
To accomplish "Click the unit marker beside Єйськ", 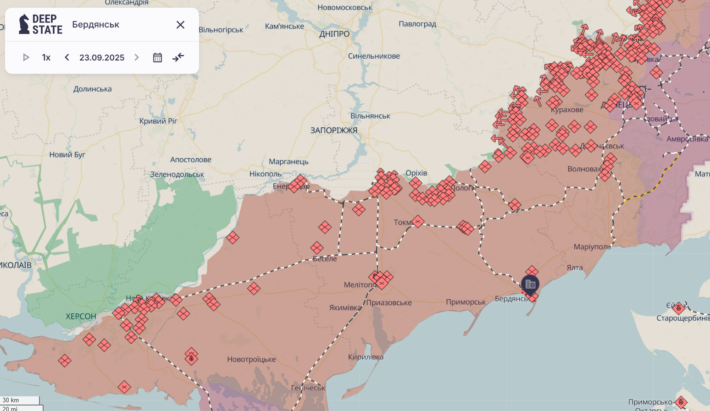I will coord(678,308).
